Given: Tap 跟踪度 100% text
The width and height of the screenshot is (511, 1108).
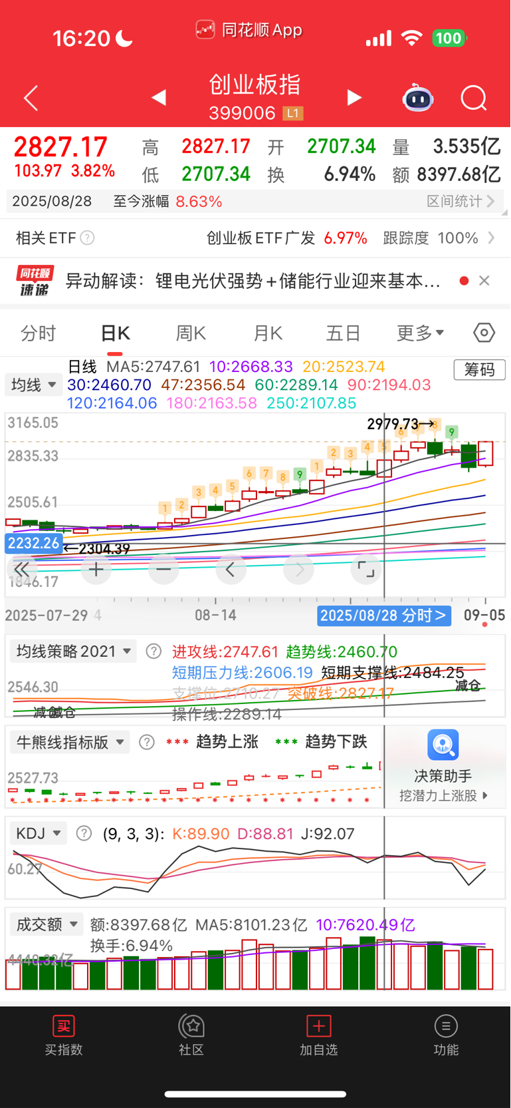Looking at the screenshot, I should (x=431, y=238).
